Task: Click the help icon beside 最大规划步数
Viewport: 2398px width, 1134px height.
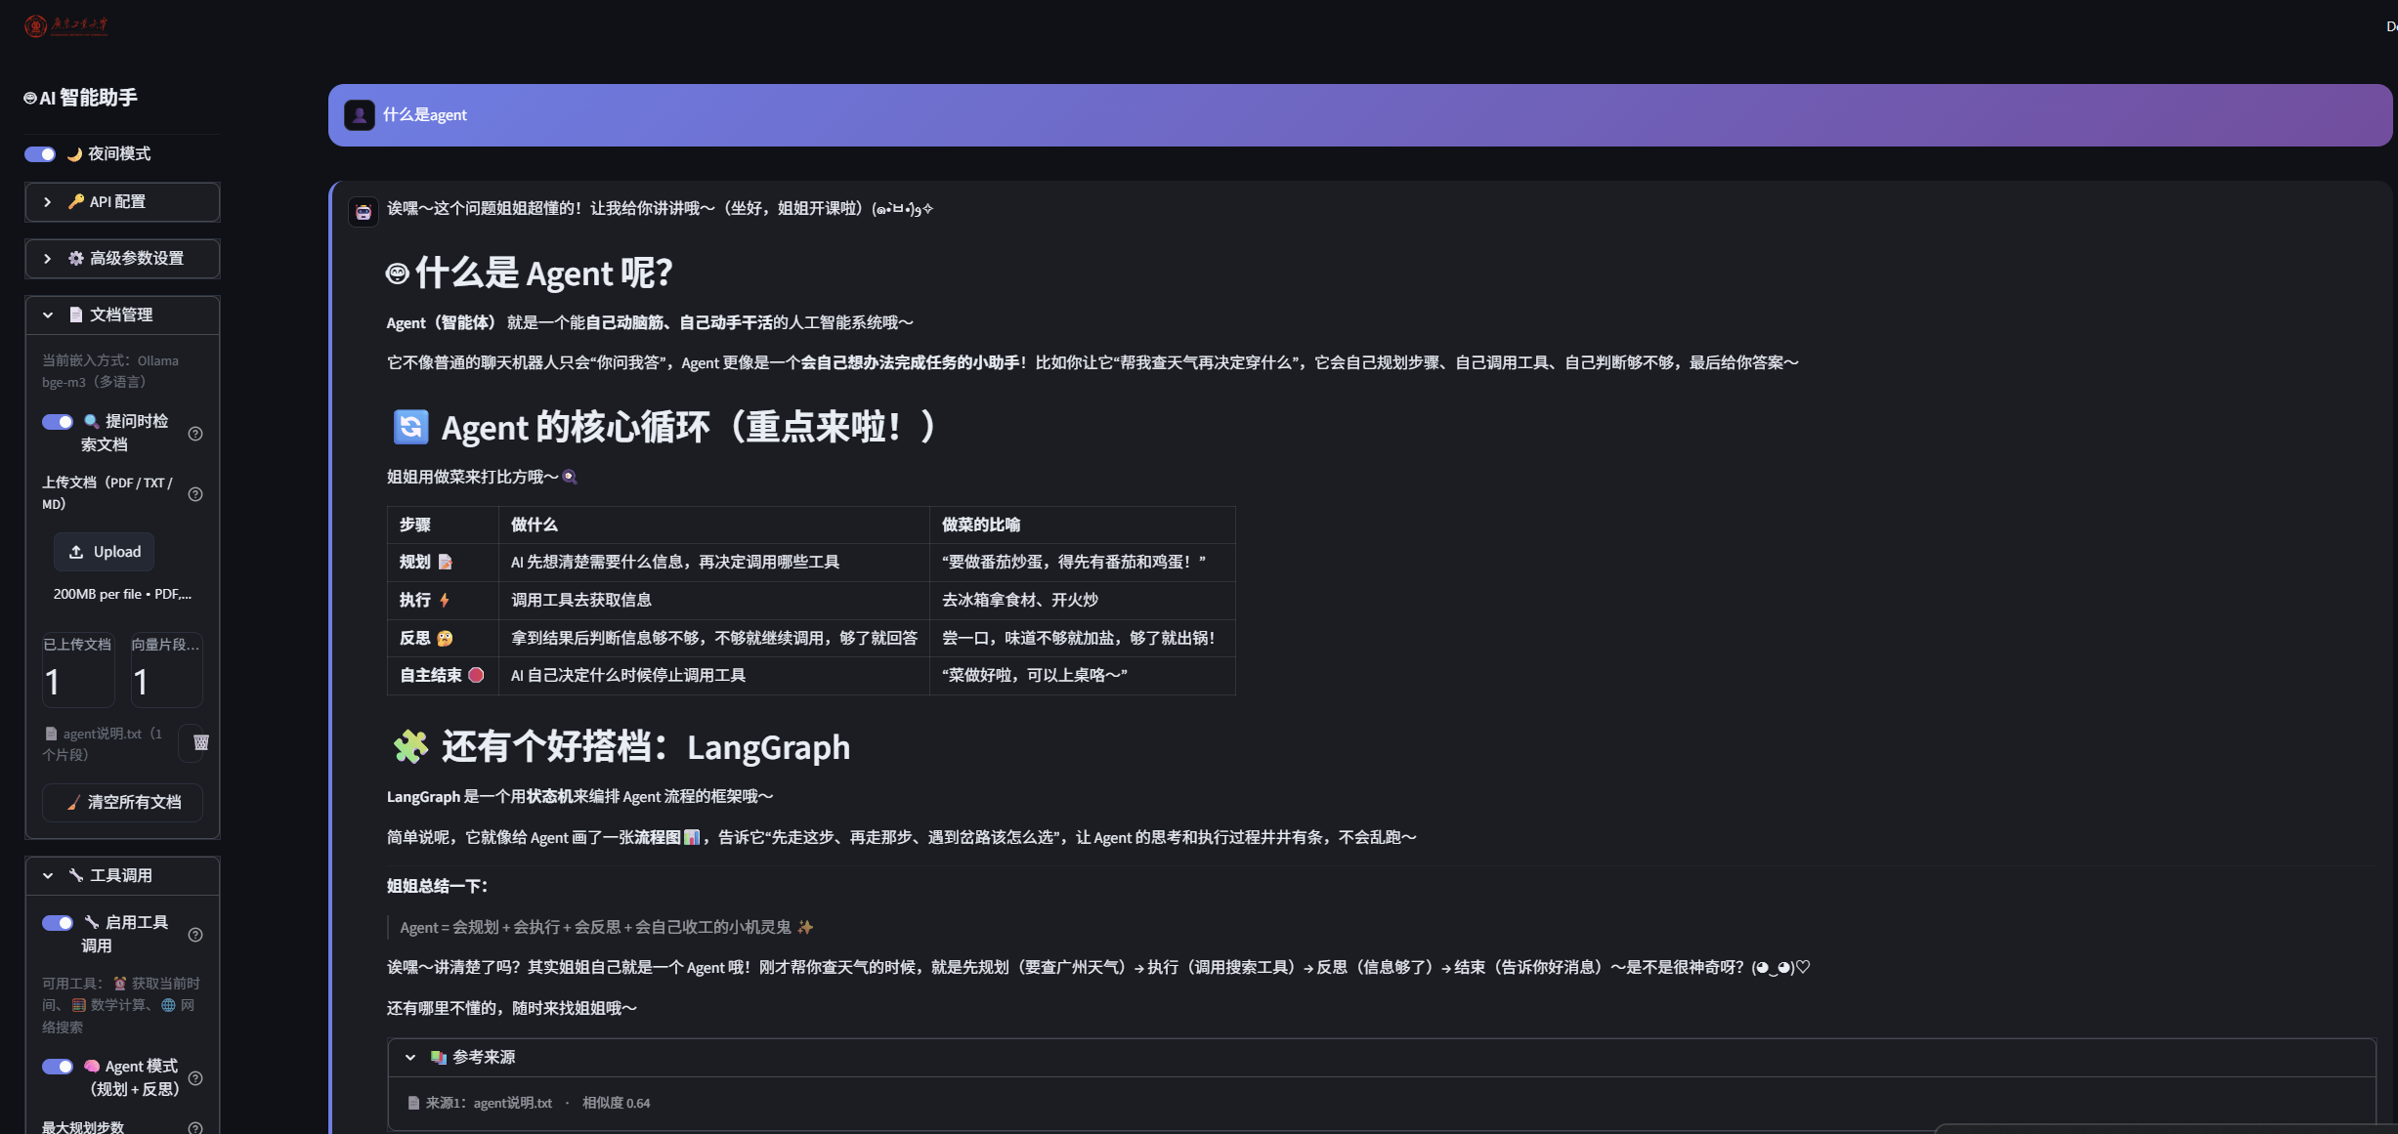Action: (195, 1128)
